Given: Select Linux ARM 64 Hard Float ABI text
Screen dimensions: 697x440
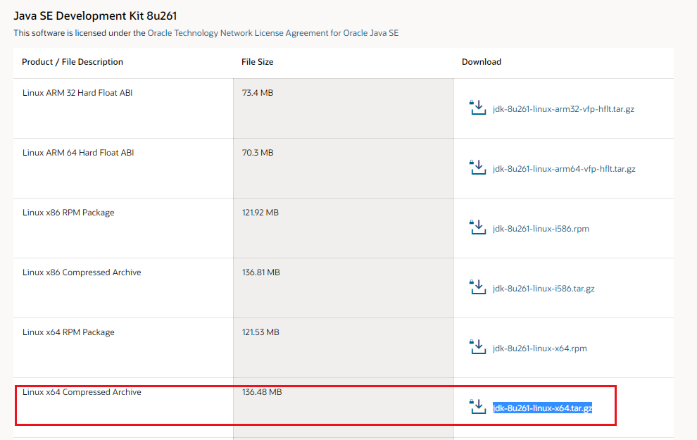Looking at the screenshot, I should click(78, 153).
